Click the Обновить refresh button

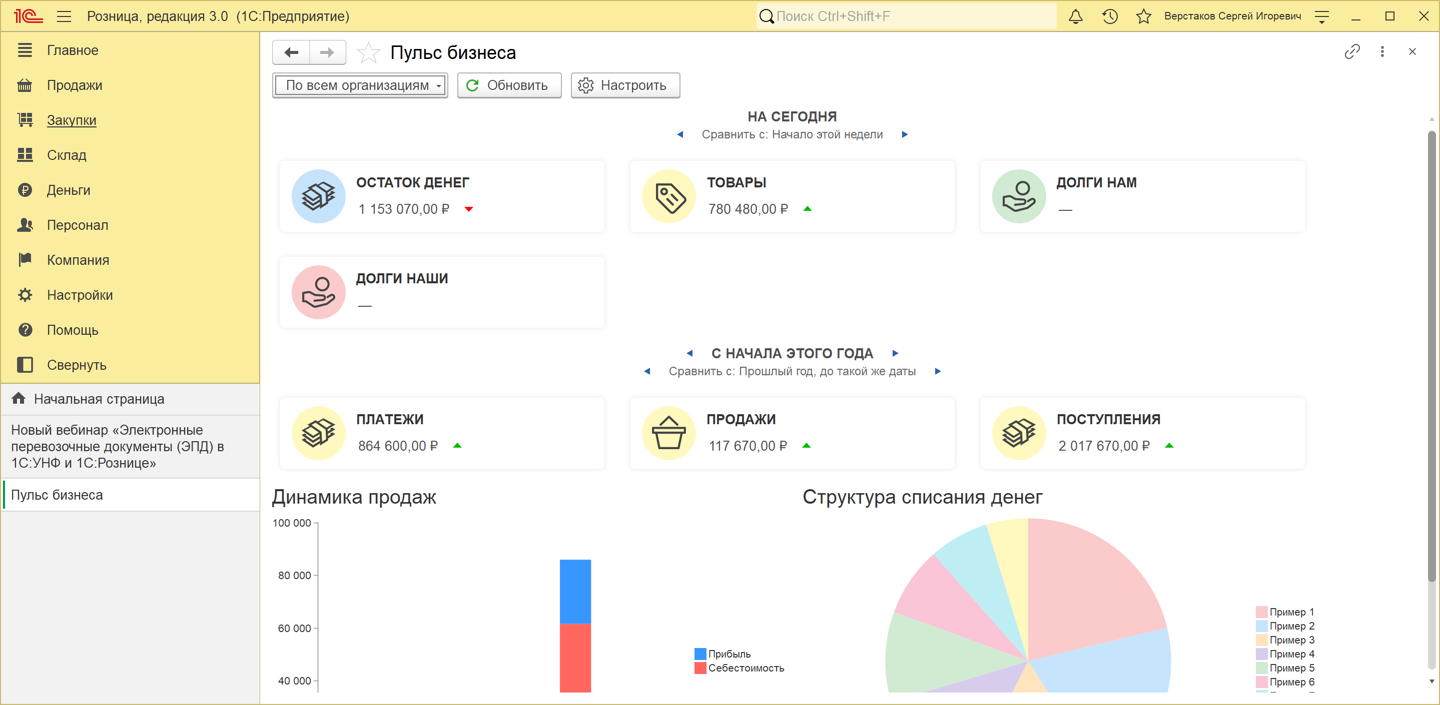click(509, 85)
